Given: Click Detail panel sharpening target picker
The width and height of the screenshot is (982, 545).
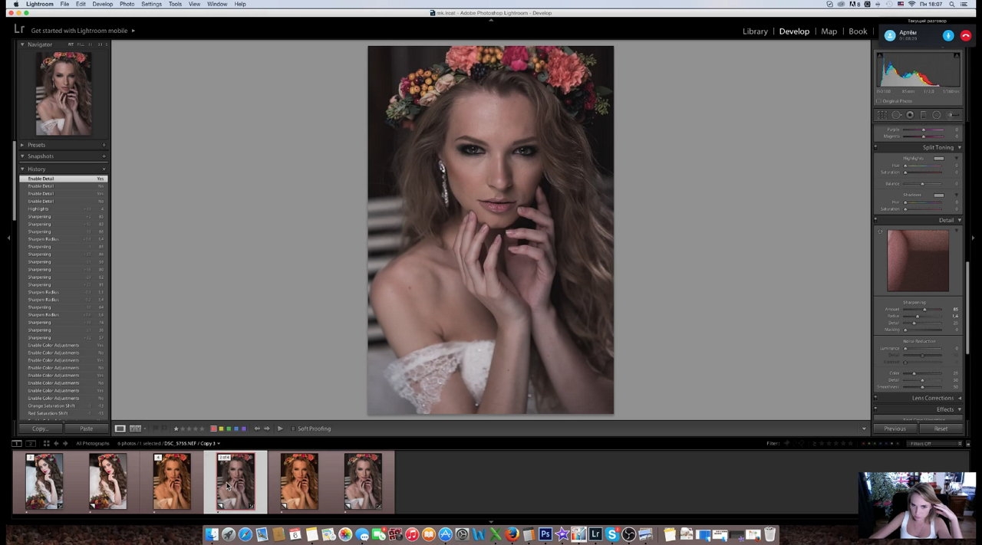Looking at the screenshot, I should [880, 232].
